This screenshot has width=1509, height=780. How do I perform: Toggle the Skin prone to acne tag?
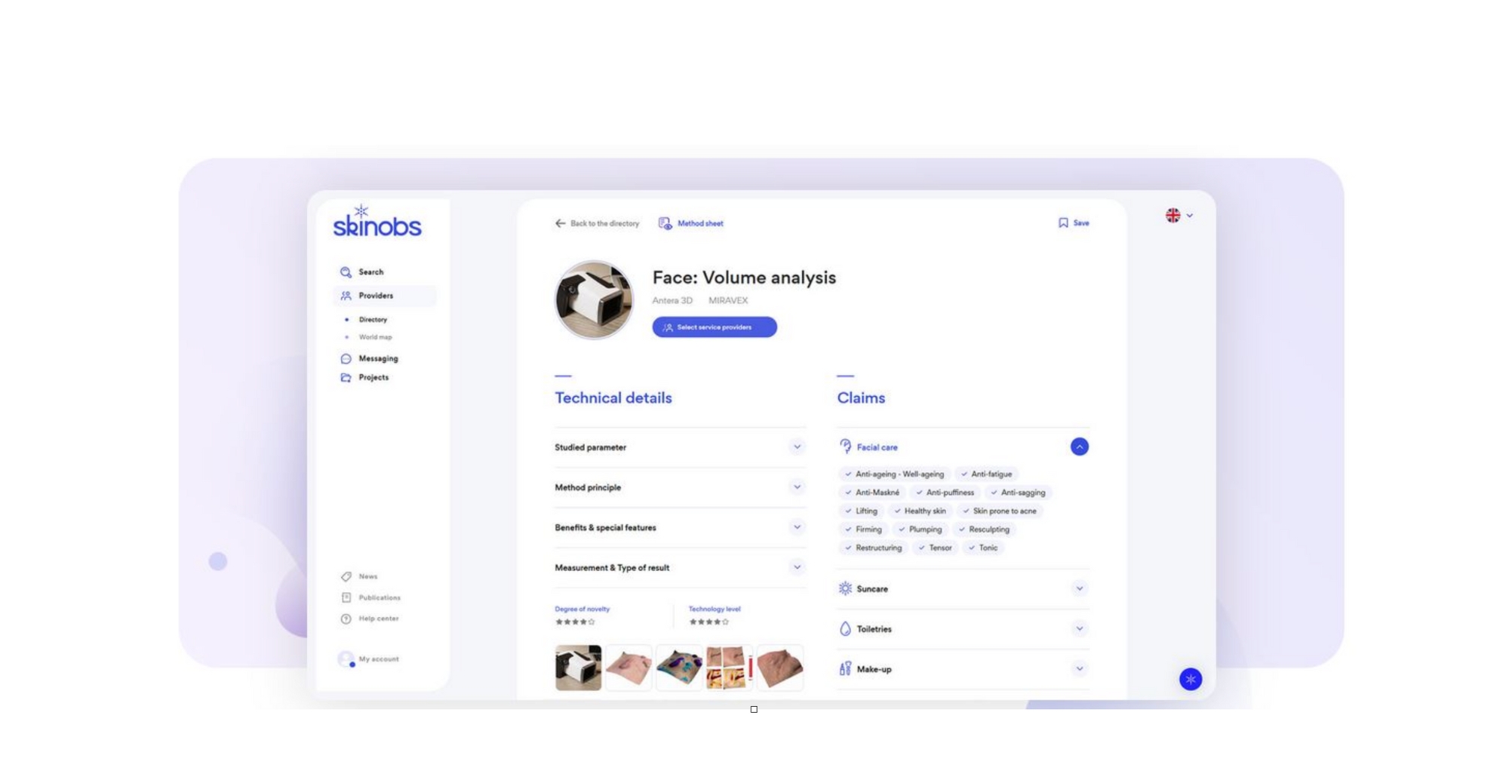(x=999, y=511)
